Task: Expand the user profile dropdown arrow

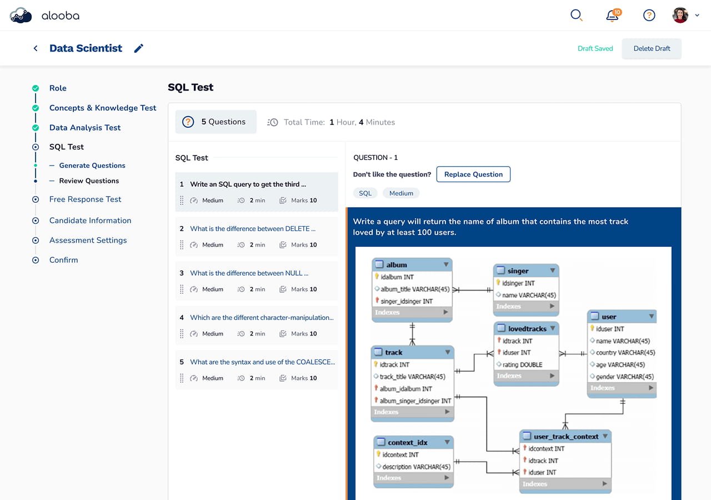Action: coord(697,16)
